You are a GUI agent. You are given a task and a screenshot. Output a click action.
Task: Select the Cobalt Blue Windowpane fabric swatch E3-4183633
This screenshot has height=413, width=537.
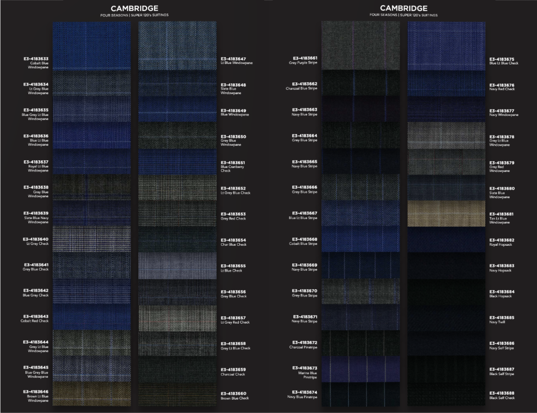pos(91,46)
